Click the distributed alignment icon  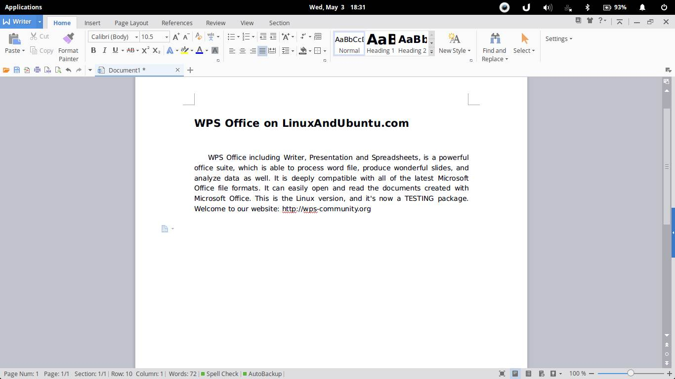coord(272,50)
